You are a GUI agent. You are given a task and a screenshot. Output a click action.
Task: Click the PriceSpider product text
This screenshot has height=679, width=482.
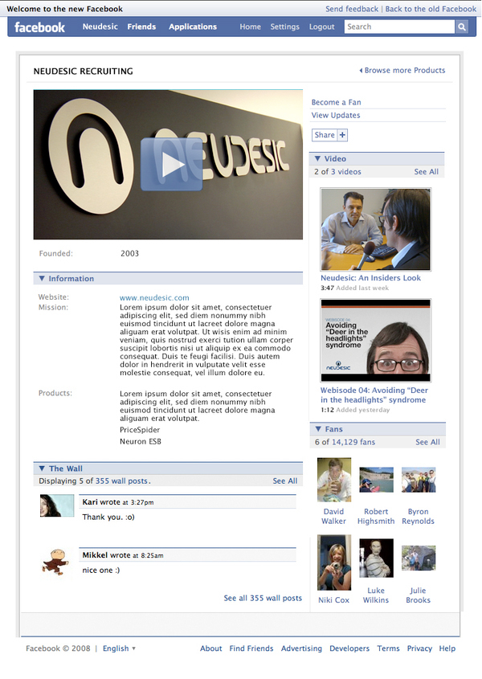point(140,430)
